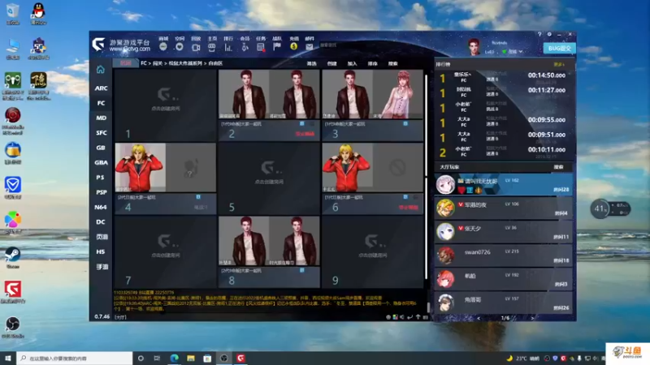650x365 pixels.
Task: Open the 商城 shop icon in top toolbar
Action: [163, 47]
